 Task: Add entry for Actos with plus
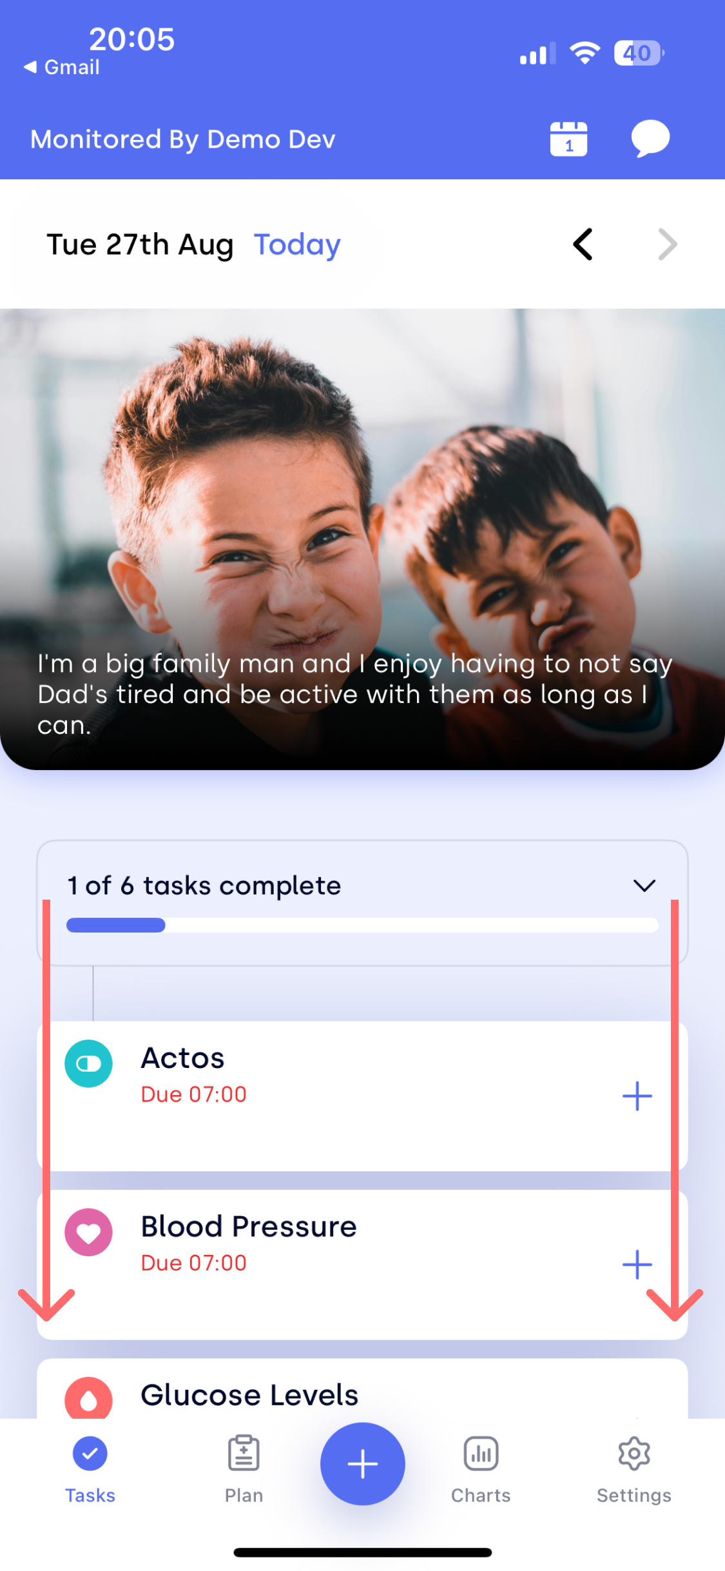point(637,1096)
